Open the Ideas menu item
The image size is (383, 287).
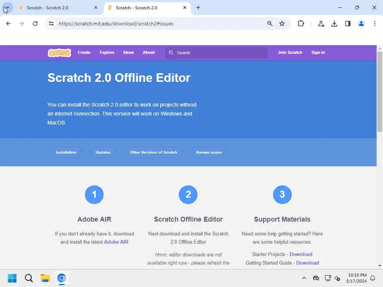click(129, 52)
